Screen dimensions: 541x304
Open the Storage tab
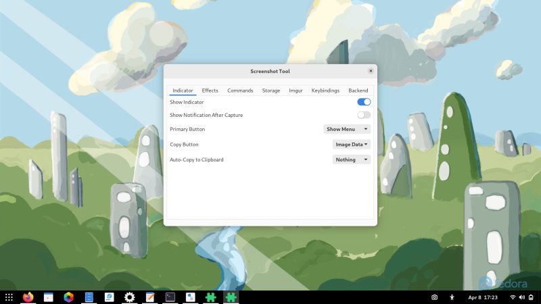click(271, 91)
